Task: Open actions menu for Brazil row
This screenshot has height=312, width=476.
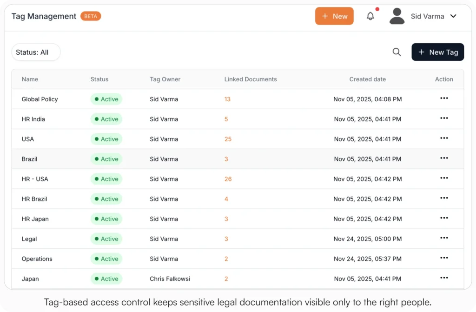Action: tap(444, 158)
